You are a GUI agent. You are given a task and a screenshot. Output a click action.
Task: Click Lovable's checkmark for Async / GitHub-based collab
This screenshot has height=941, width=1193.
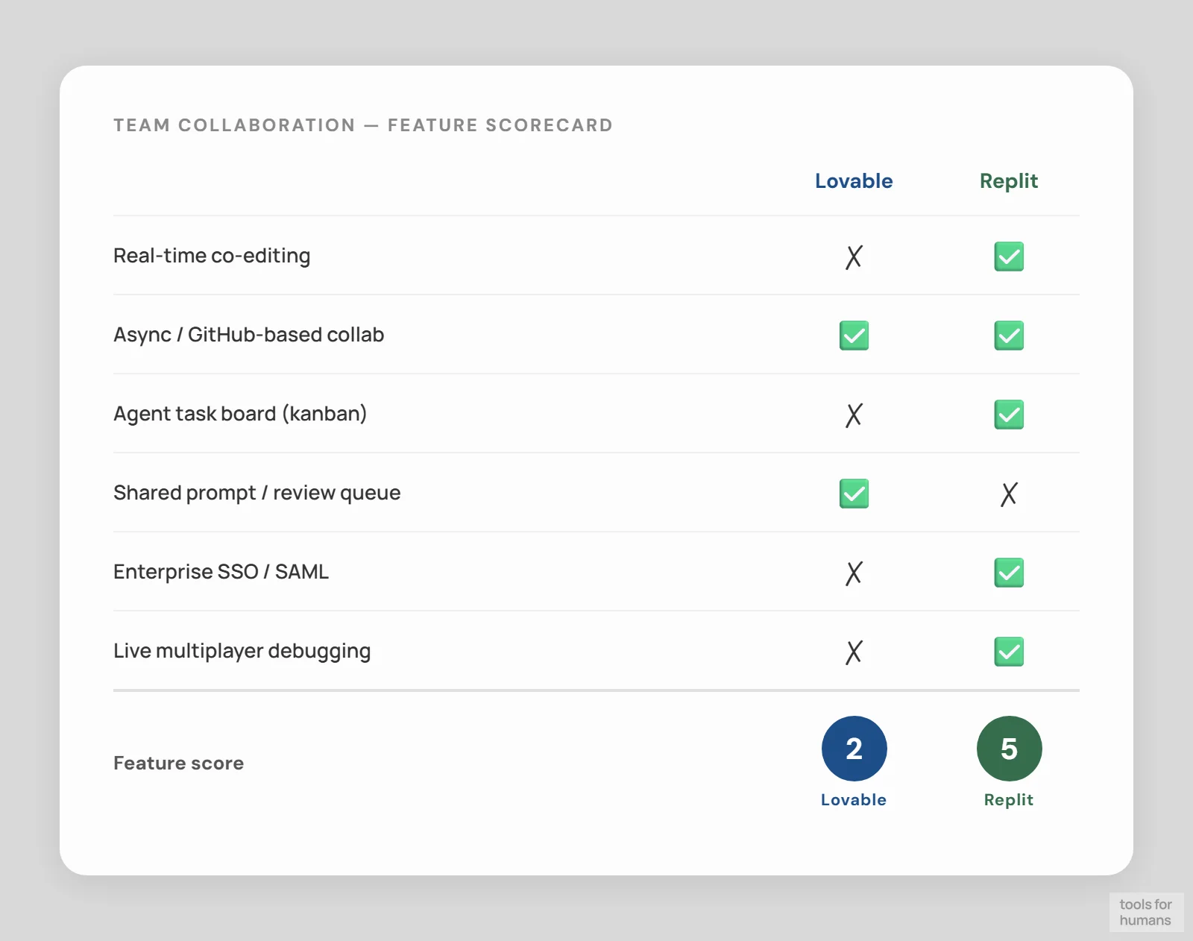pyautogui.click(x=854, y=336)
